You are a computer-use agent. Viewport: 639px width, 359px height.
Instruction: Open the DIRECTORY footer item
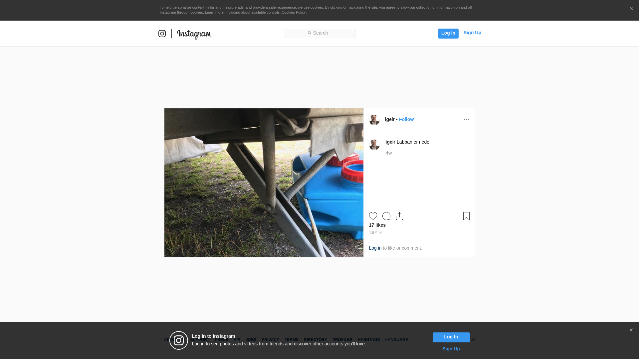[x=315, y=340]
